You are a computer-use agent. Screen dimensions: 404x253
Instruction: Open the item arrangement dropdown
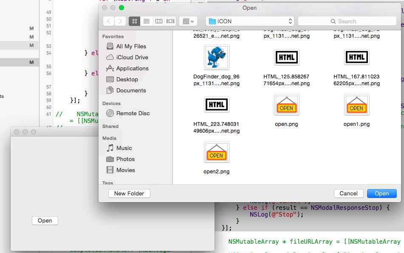click(188, 21)
